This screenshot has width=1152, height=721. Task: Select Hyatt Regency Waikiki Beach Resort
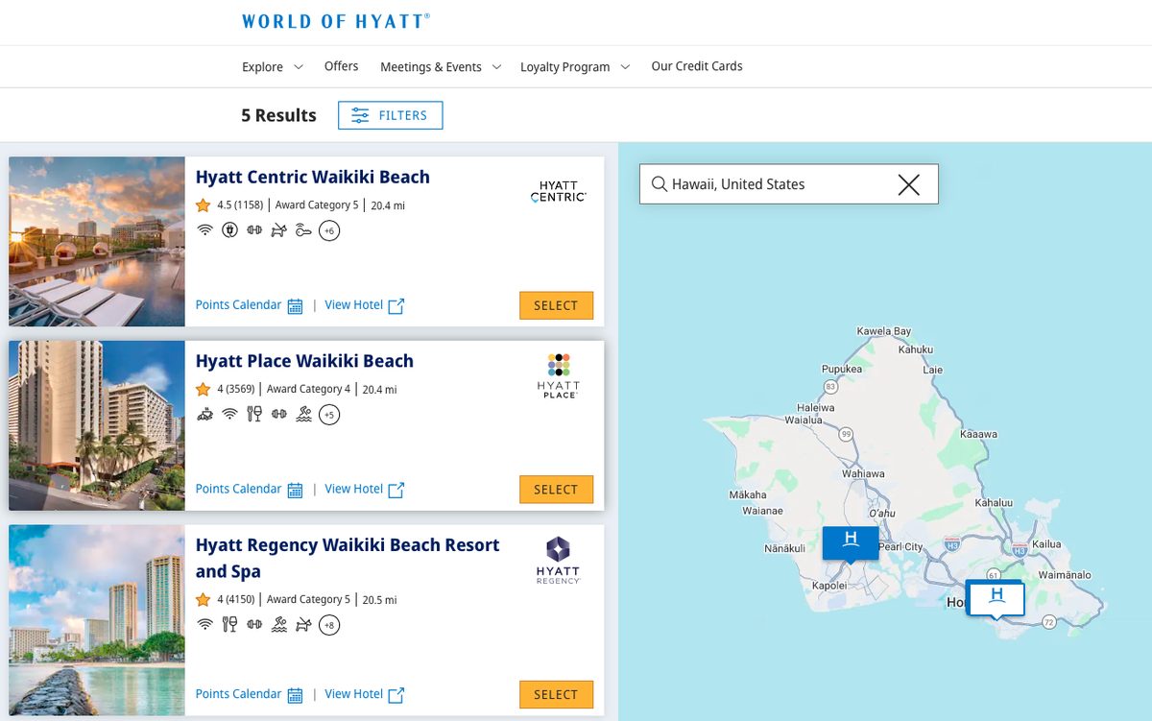[x=556, y=694]
